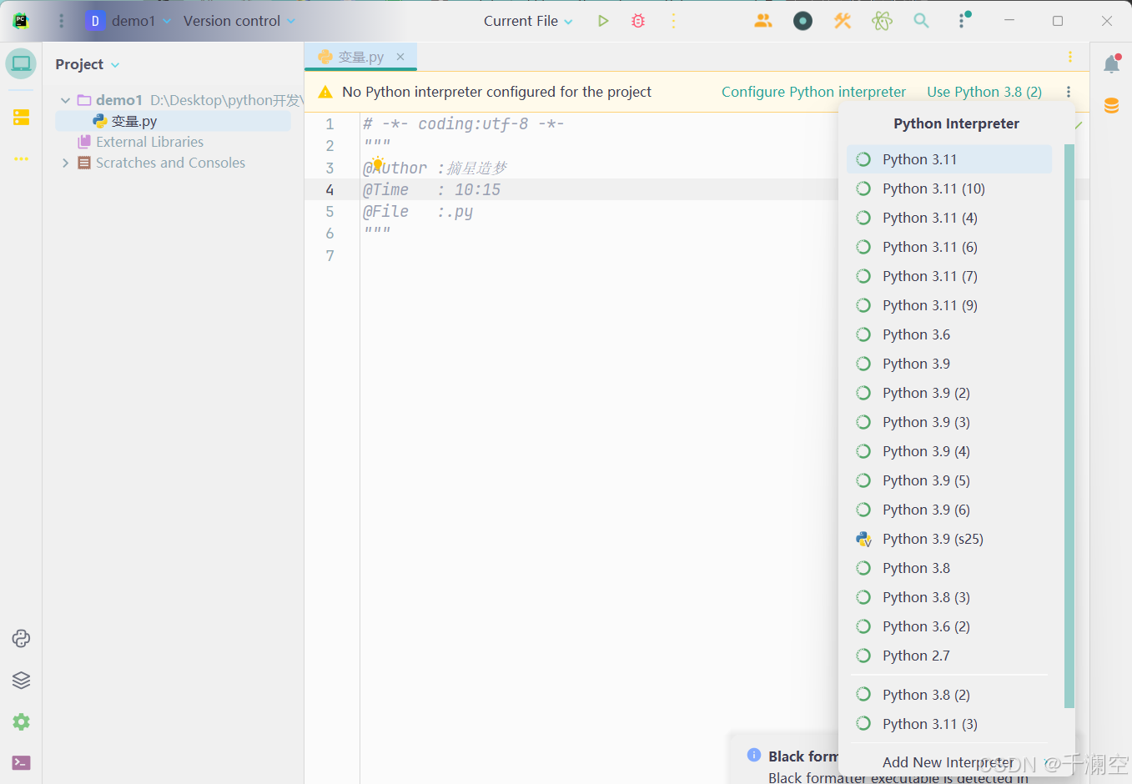Select Python 2.7 interpreter
Screen dimensions: 1132x784
tap(949, 656)
